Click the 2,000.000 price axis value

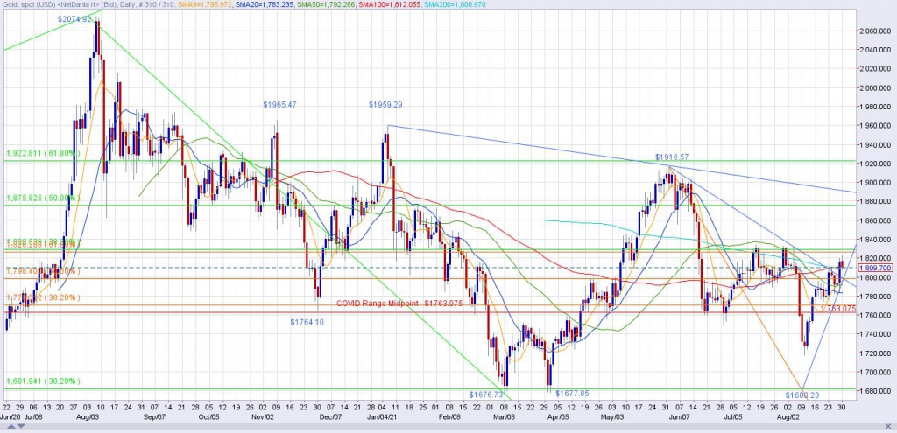coord(876,87)
